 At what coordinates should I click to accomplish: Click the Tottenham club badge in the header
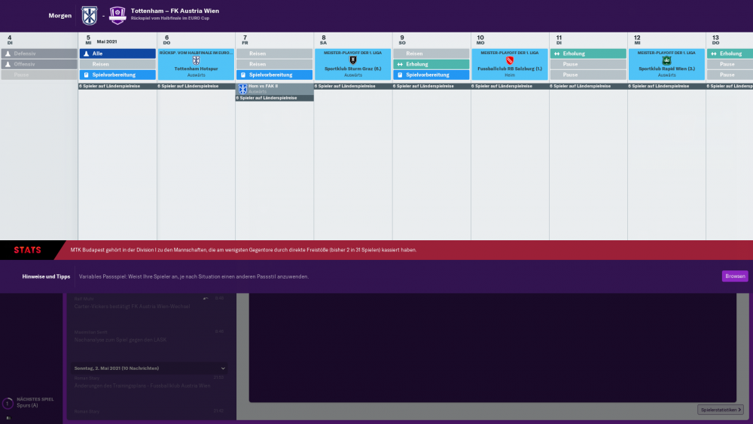(90, 15)
